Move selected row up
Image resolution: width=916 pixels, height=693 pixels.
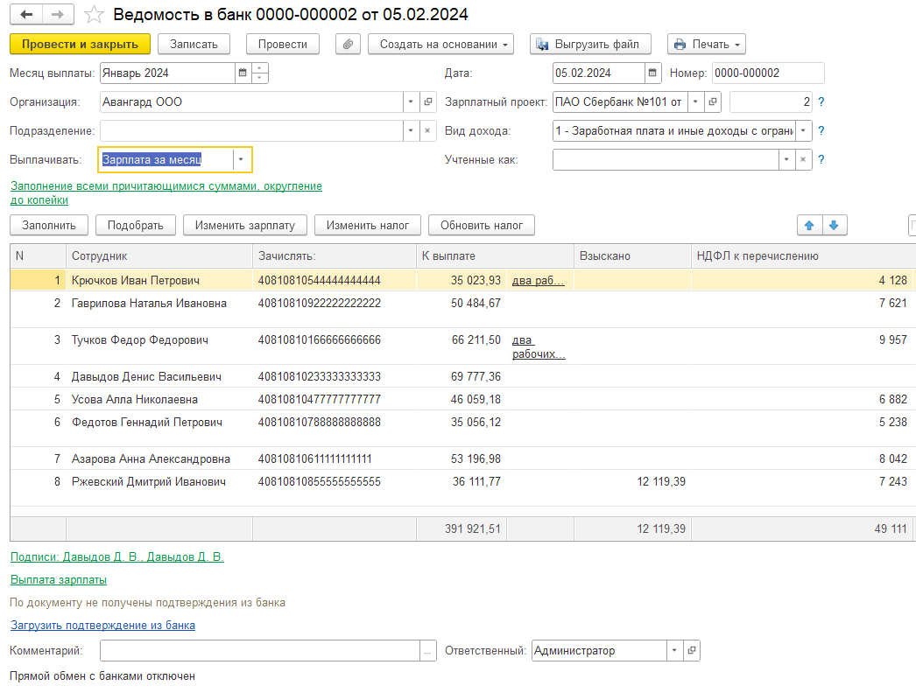pos(810,226)
